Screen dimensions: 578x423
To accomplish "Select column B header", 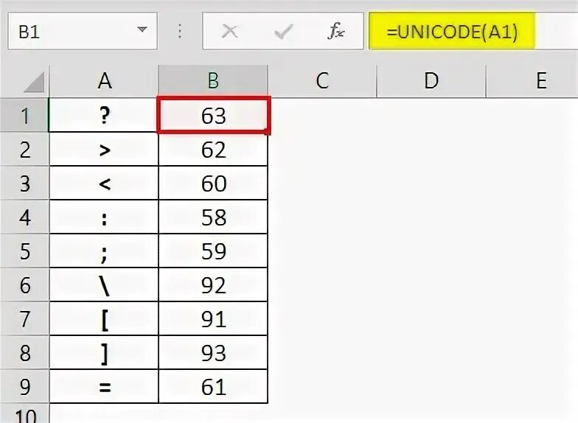I will 213,81.
